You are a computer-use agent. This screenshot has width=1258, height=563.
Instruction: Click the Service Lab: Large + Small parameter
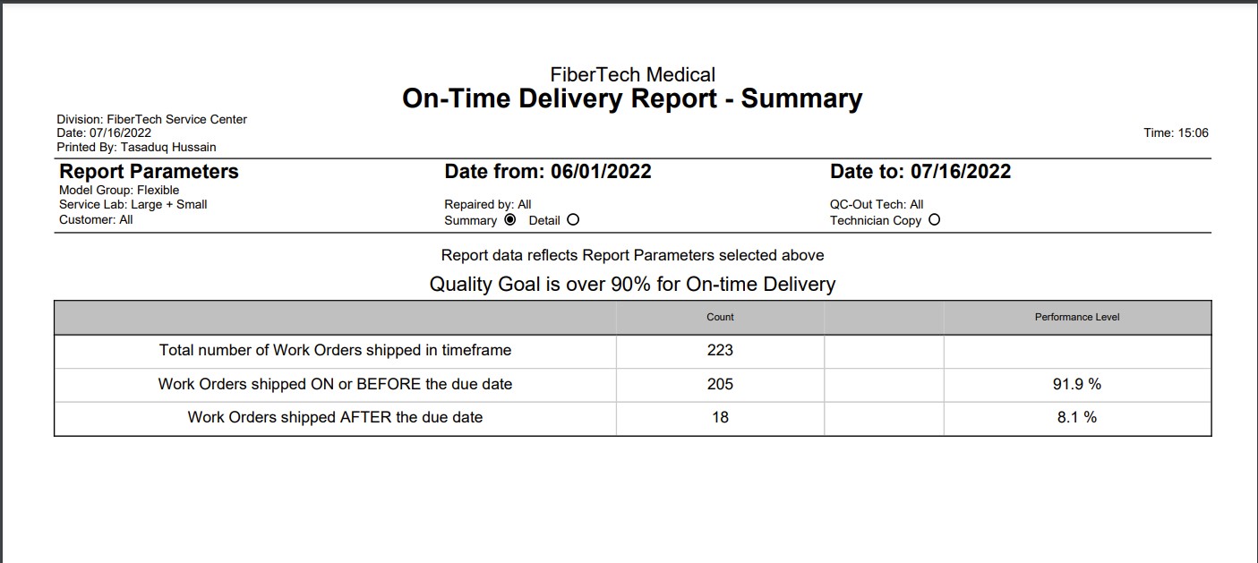coord(133,204)
